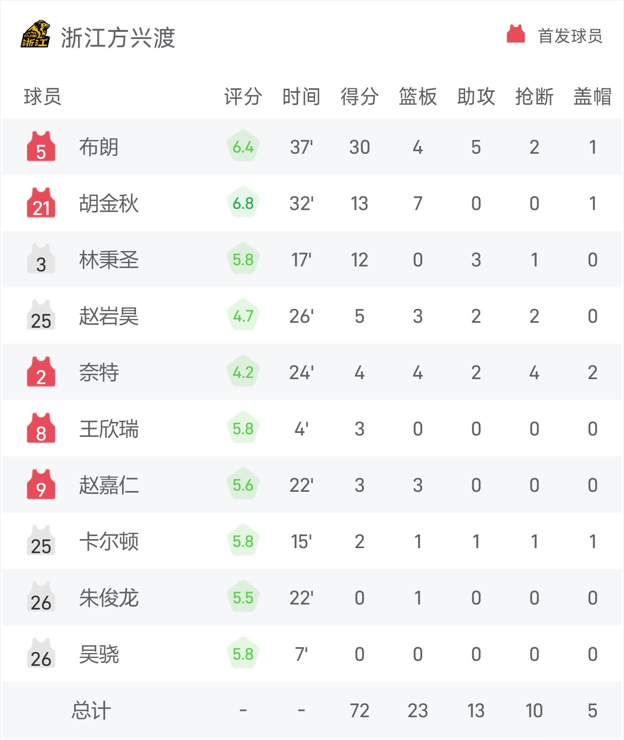Image resolution: width=624 pixels, height=740 pixels.
Task: Click gray jersey number 3 for 林秉圣
Action: click(41, 259)
